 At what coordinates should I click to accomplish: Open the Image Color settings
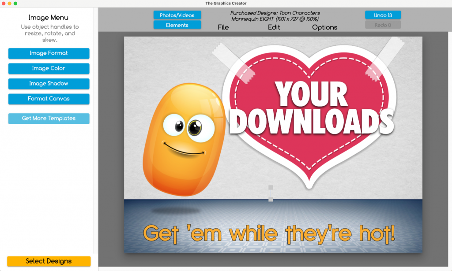49,68
